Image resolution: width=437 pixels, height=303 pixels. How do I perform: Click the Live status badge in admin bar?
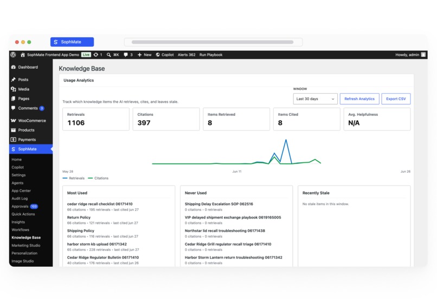(86, 55)
